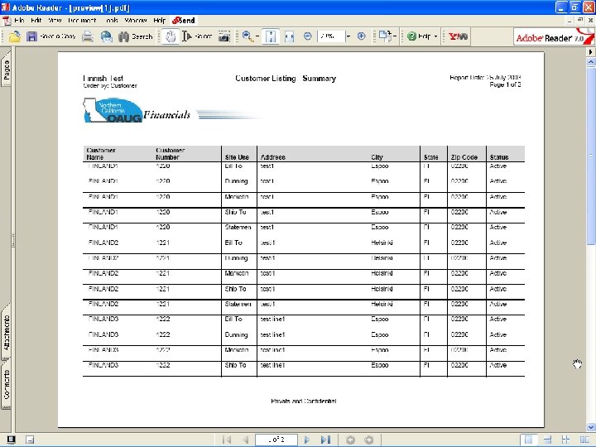596x447 pixels.
Task: Click the Send menu item
Action: (184, 21)
